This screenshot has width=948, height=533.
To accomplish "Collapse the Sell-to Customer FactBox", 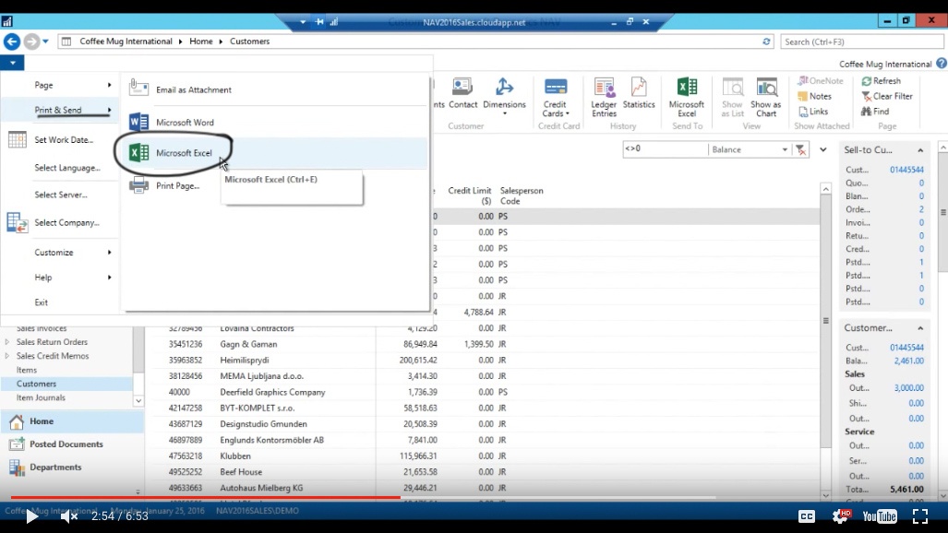I will [920, 150].
